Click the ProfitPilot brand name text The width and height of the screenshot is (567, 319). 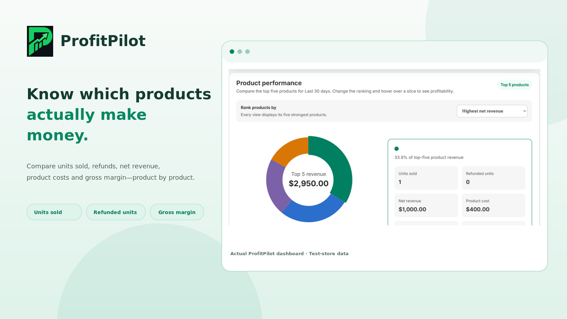click(x=103, y=41)
